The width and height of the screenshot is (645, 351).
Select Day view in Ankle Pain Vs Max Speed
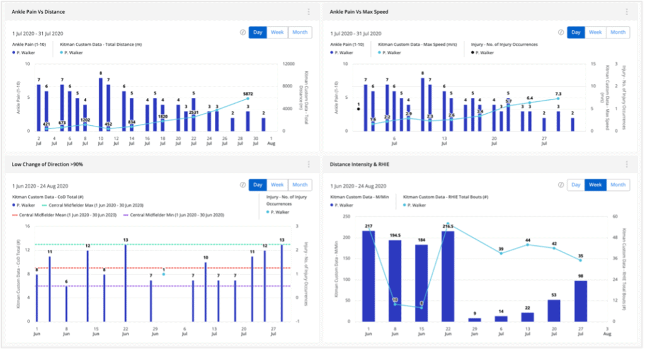(x=576, y=33)
